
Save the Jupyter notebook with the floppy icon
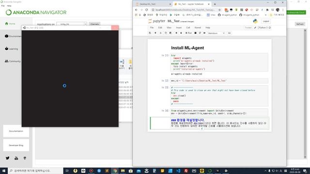(x=150, y=33)
